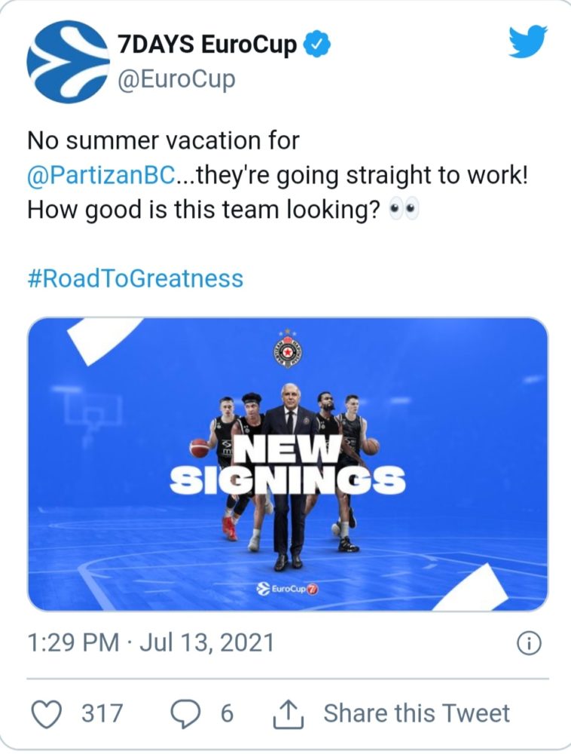The height and width of the screenshot is (754, 571).
Task: Open the EuroCup profile avatar
Action: [68, 62]
